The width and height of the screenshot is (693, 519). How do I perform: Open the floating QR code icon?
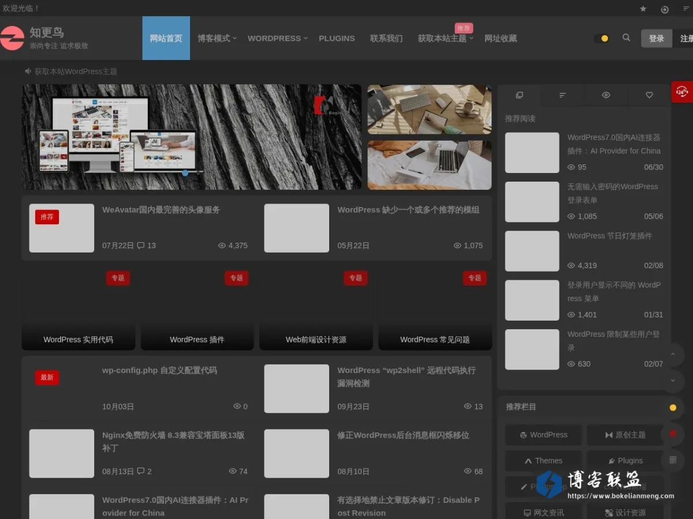tap(673, 460)
